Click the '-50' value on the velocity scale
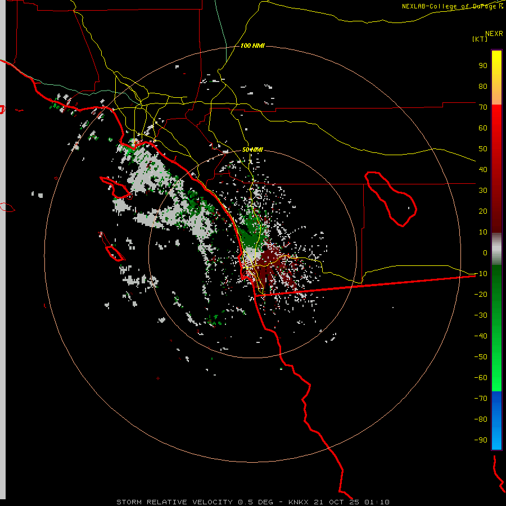The image size is (506, 506). pyautogui.click(x=481, y=356)
